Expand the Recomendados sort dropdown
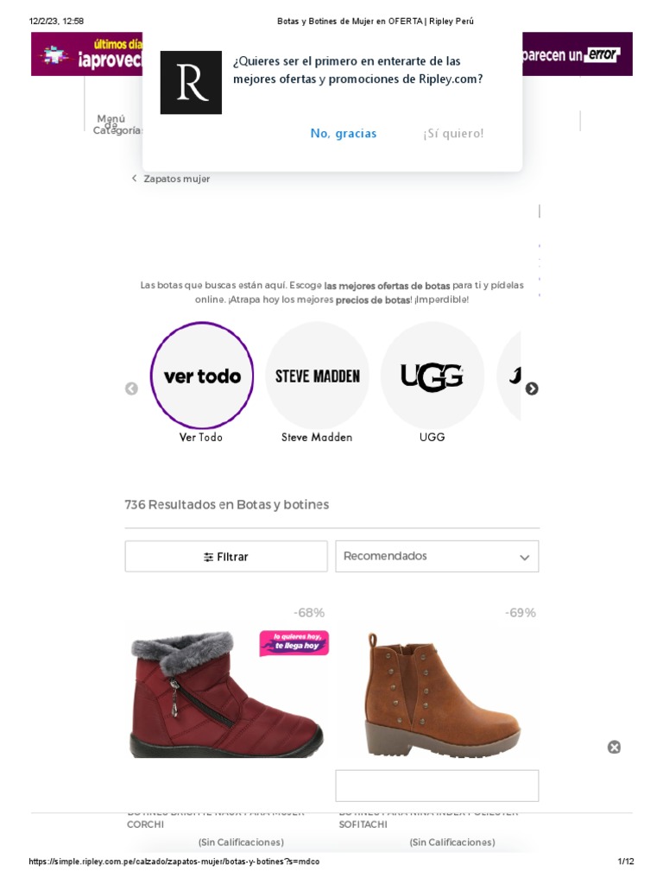Image resolution: width=663 pixels, height=884 pixels. click(x=437, y=557)
